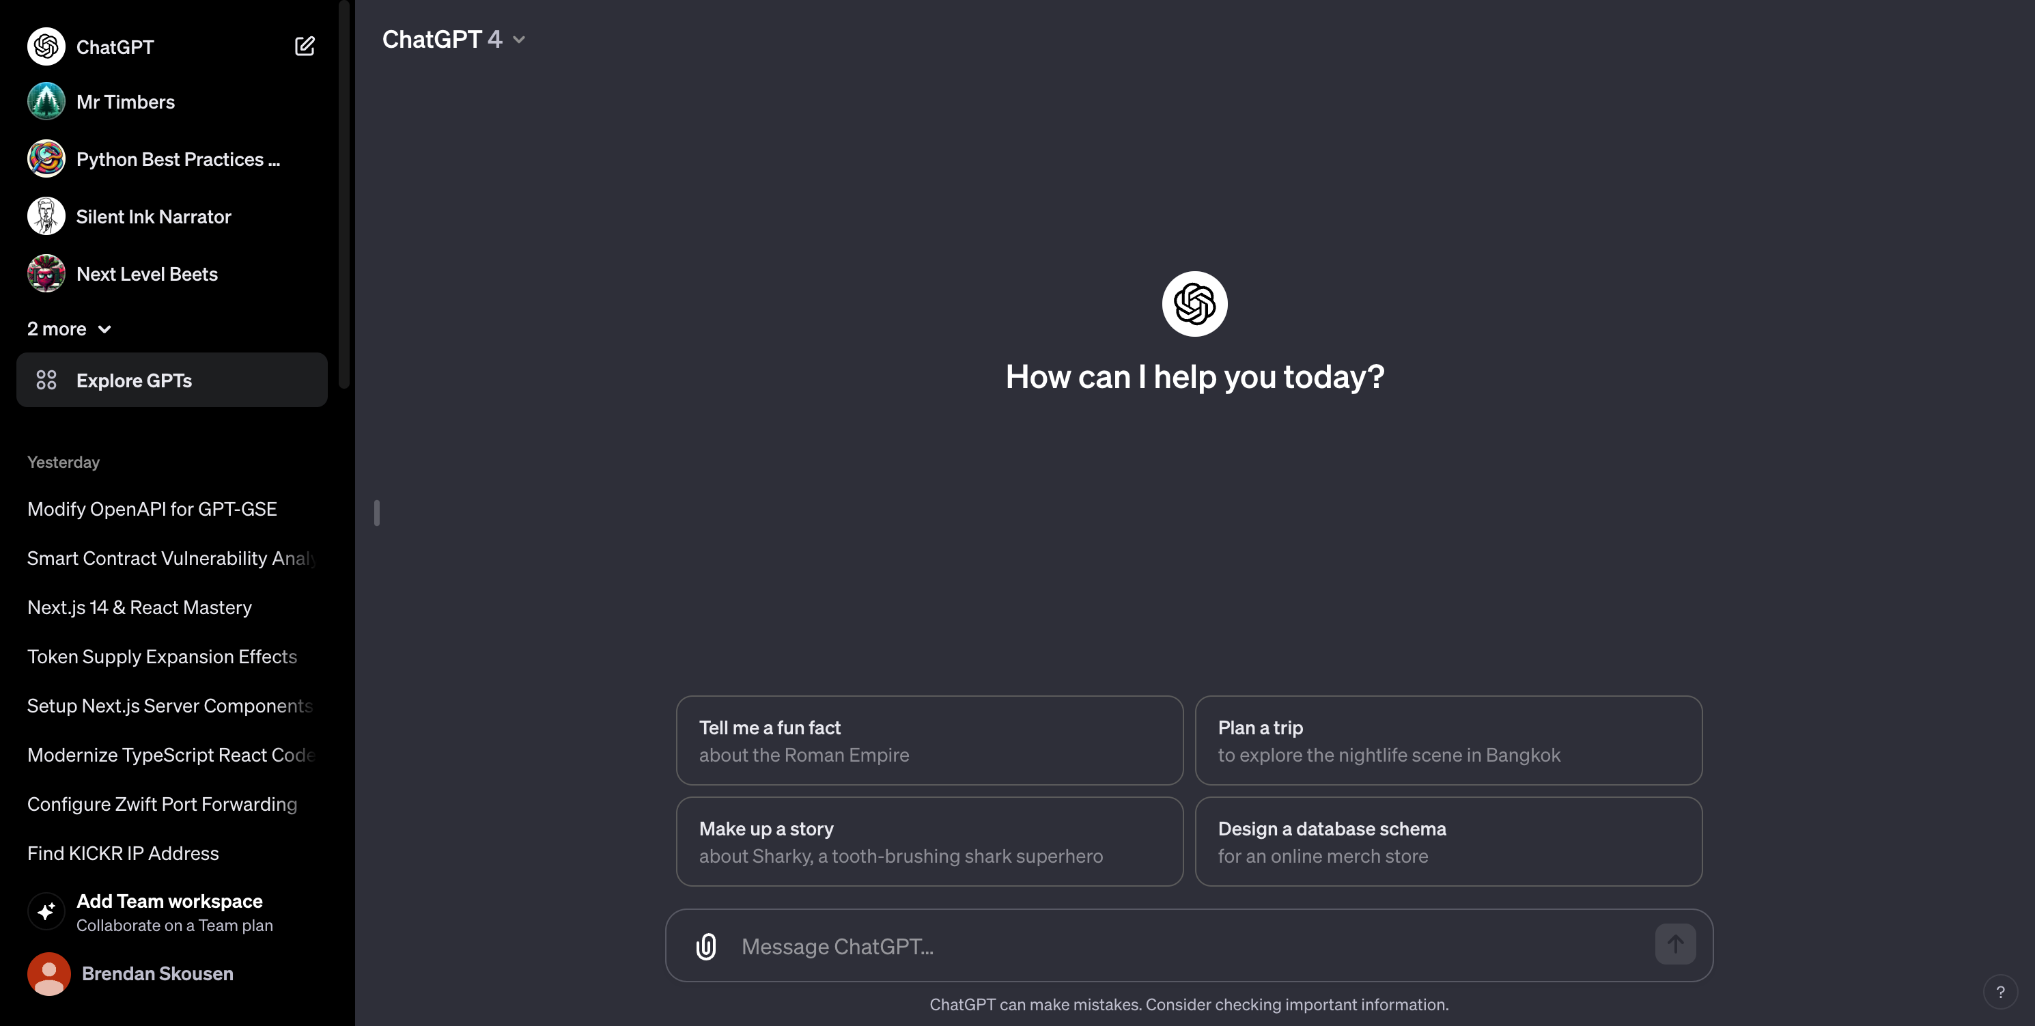Select 'Make up a story' suggestion
2035x1026 pixels.
(x=930, y=842)
